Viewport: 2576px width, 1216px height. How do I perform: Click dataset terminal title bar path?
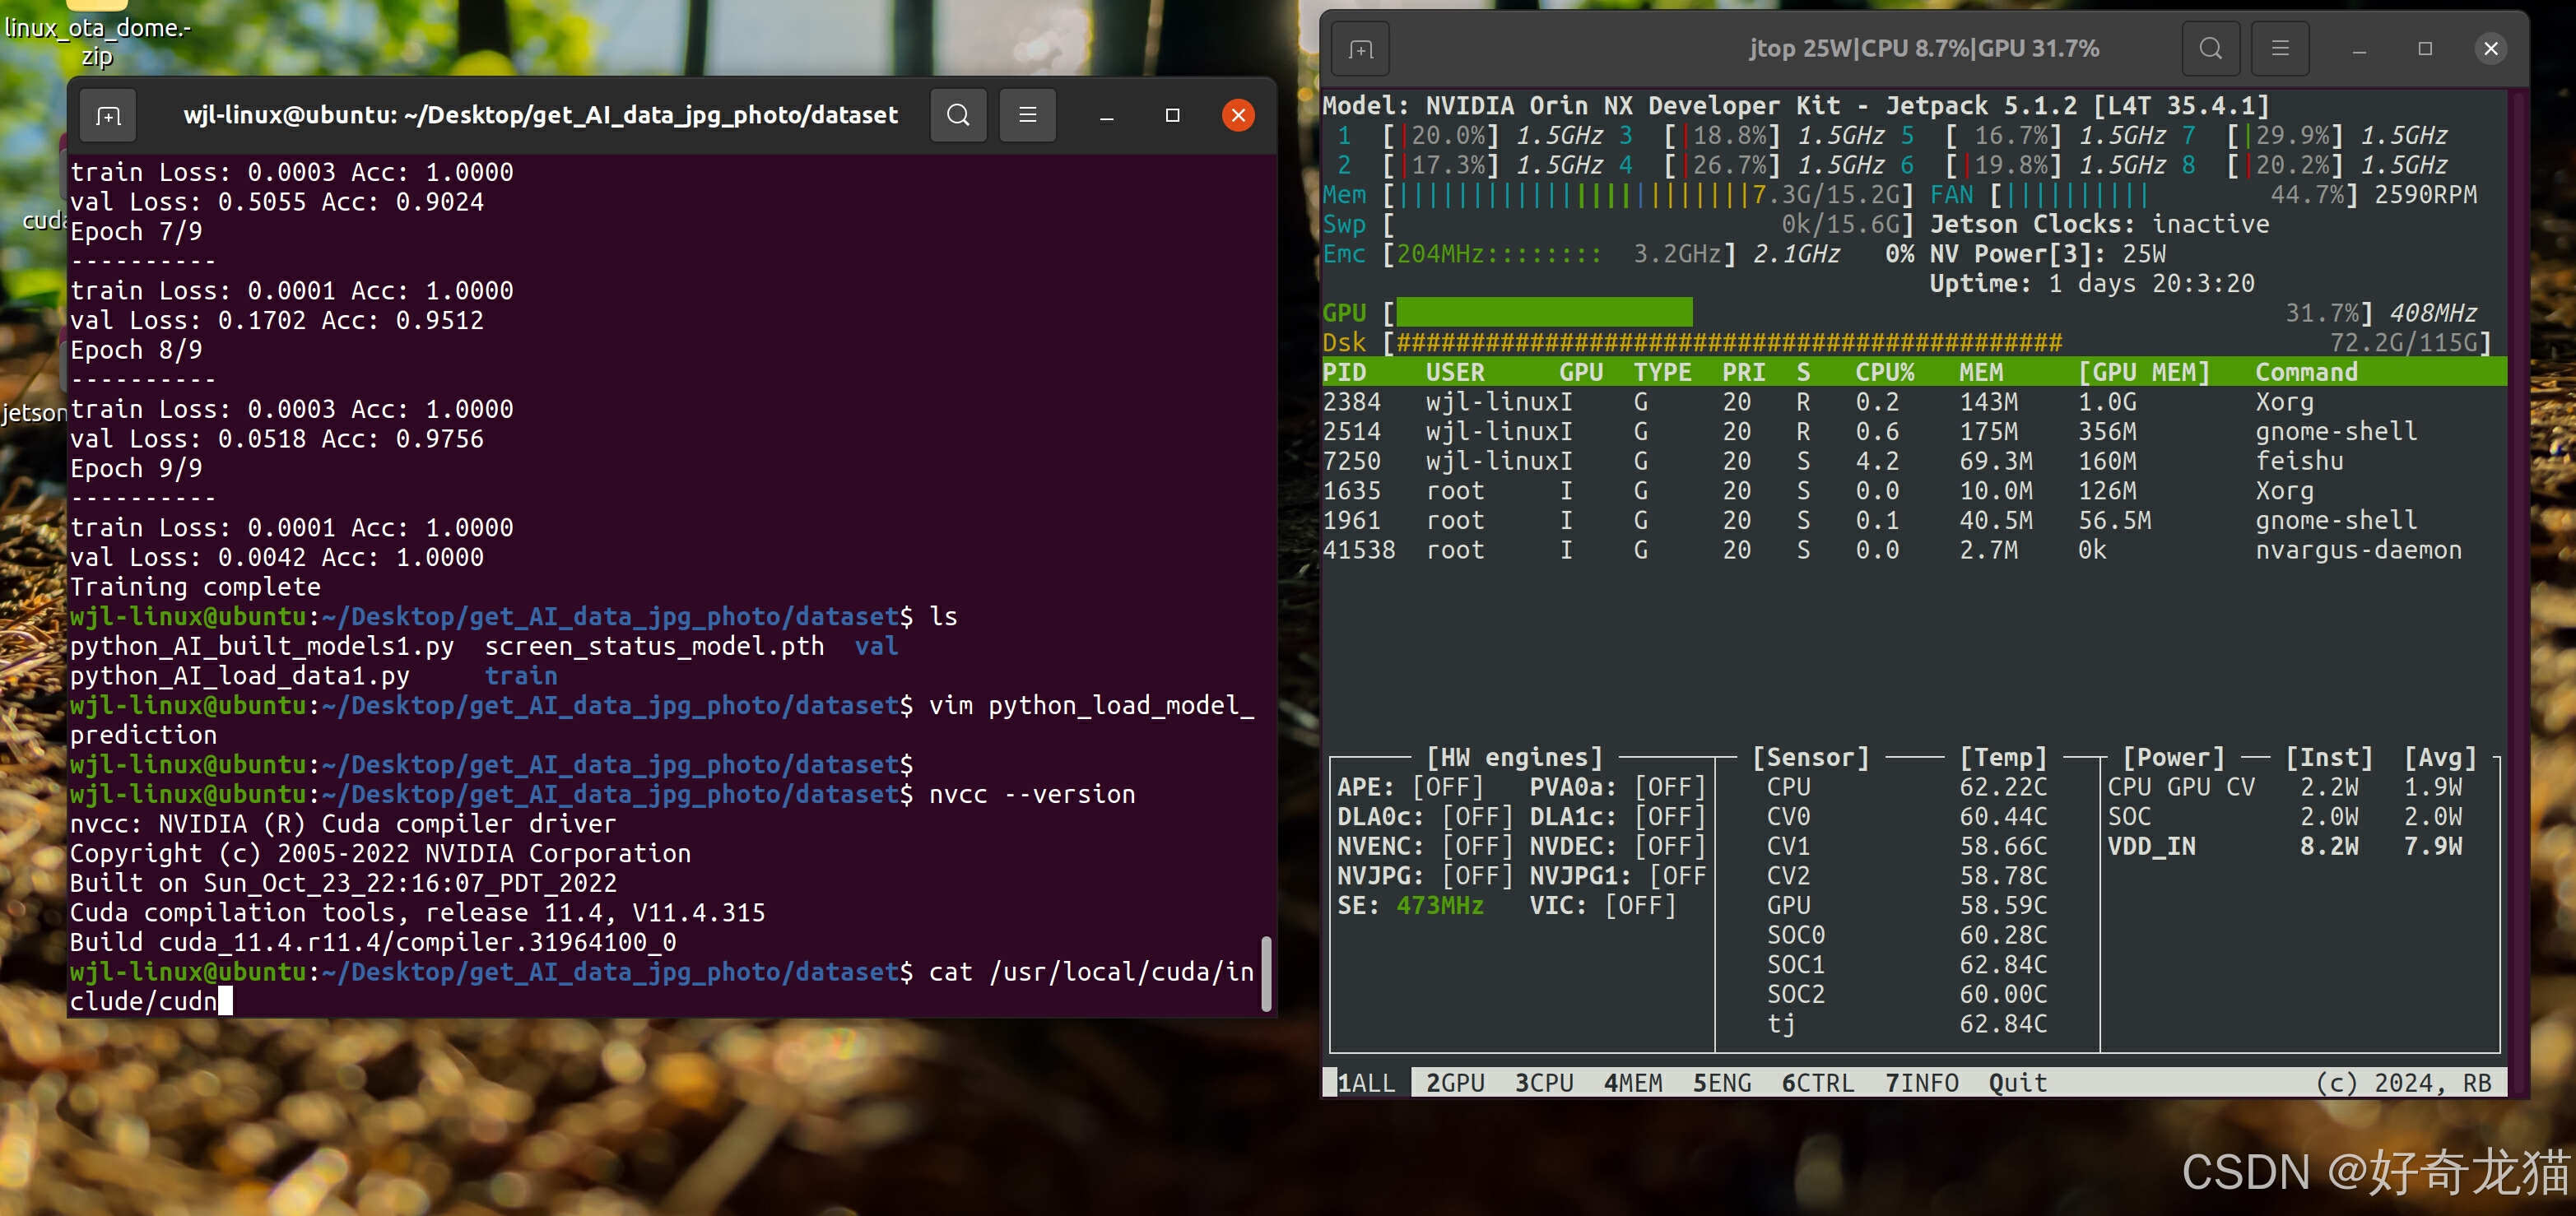(540, 115)
